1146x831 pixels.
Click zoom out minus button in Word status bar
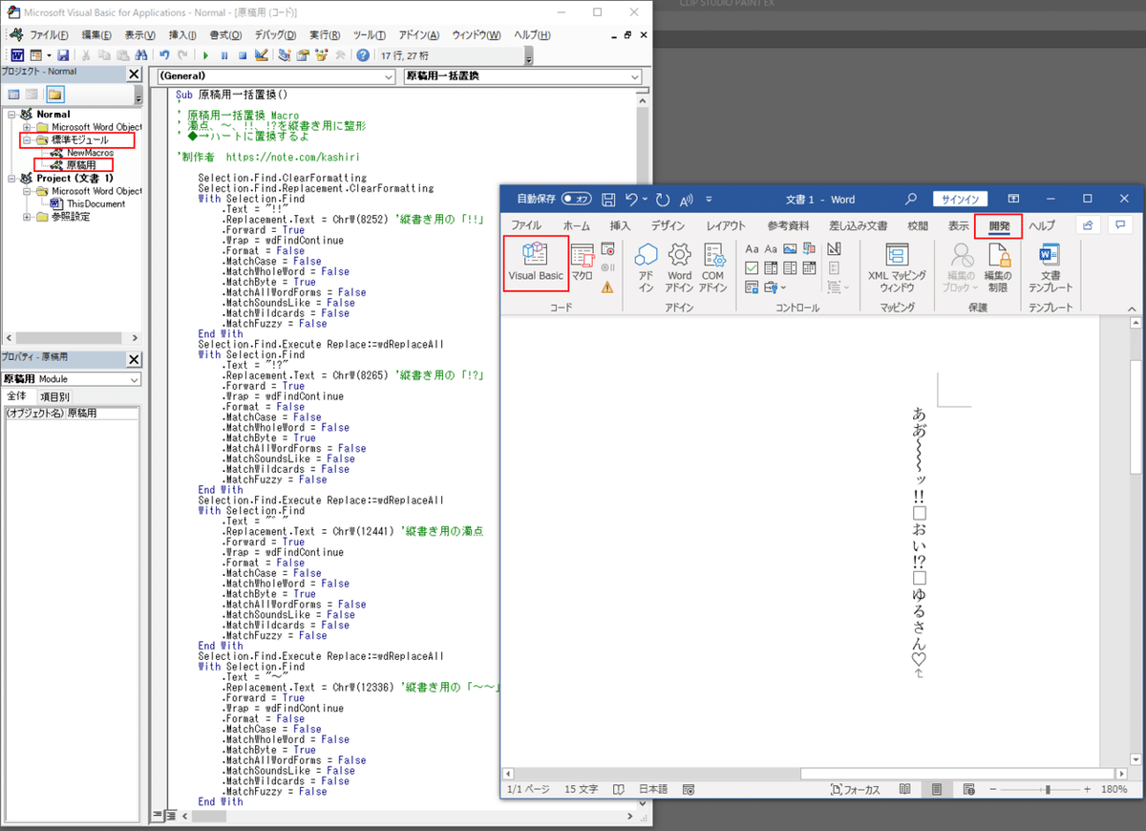(995, 790)
